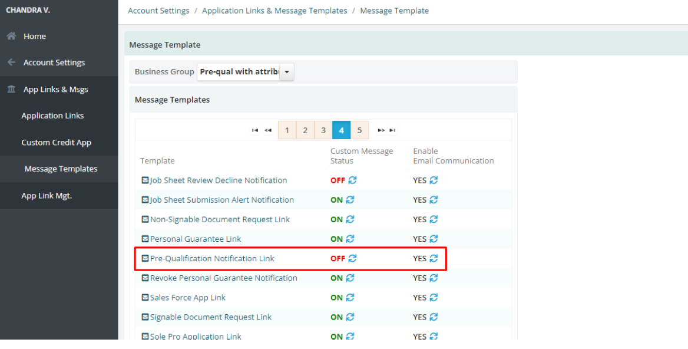The width and height of the screenshot is (688, 349).
Task: Toggle email communication for Pre-Qualification Notification Link
Action: 434,258
